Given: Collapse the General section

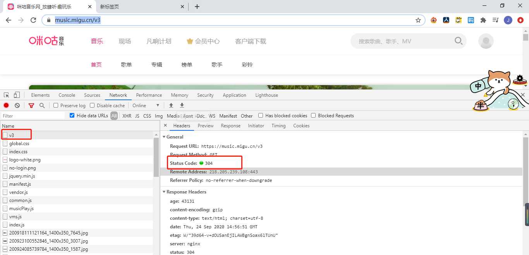Looking at the screenshot, I should [164, 137].
